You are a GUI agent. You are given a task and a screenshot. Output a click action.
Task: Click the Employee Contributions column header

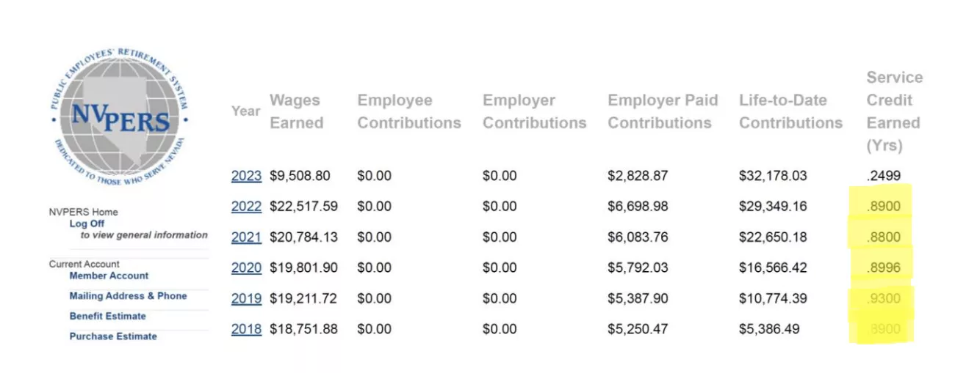click(409, 111)
